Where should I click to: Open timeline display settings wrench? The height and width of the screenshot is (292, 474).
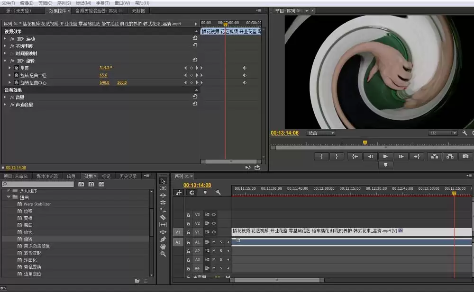coord(218,193)
